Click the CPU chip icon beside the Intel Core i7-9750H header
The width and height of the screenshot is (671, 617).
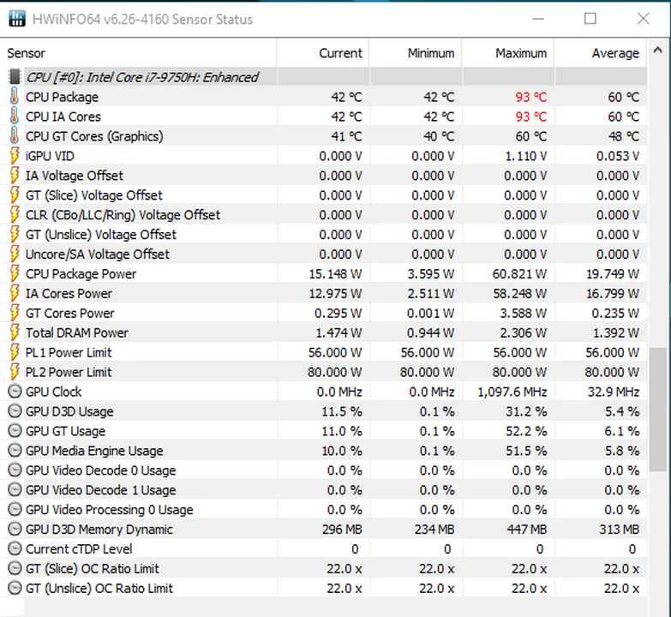point(15,77)
